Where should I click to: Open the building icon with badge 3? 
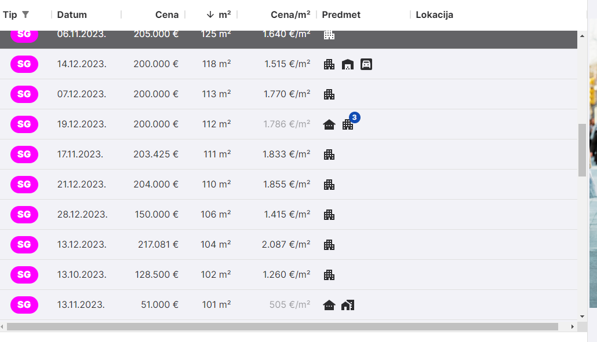point(348,124)
